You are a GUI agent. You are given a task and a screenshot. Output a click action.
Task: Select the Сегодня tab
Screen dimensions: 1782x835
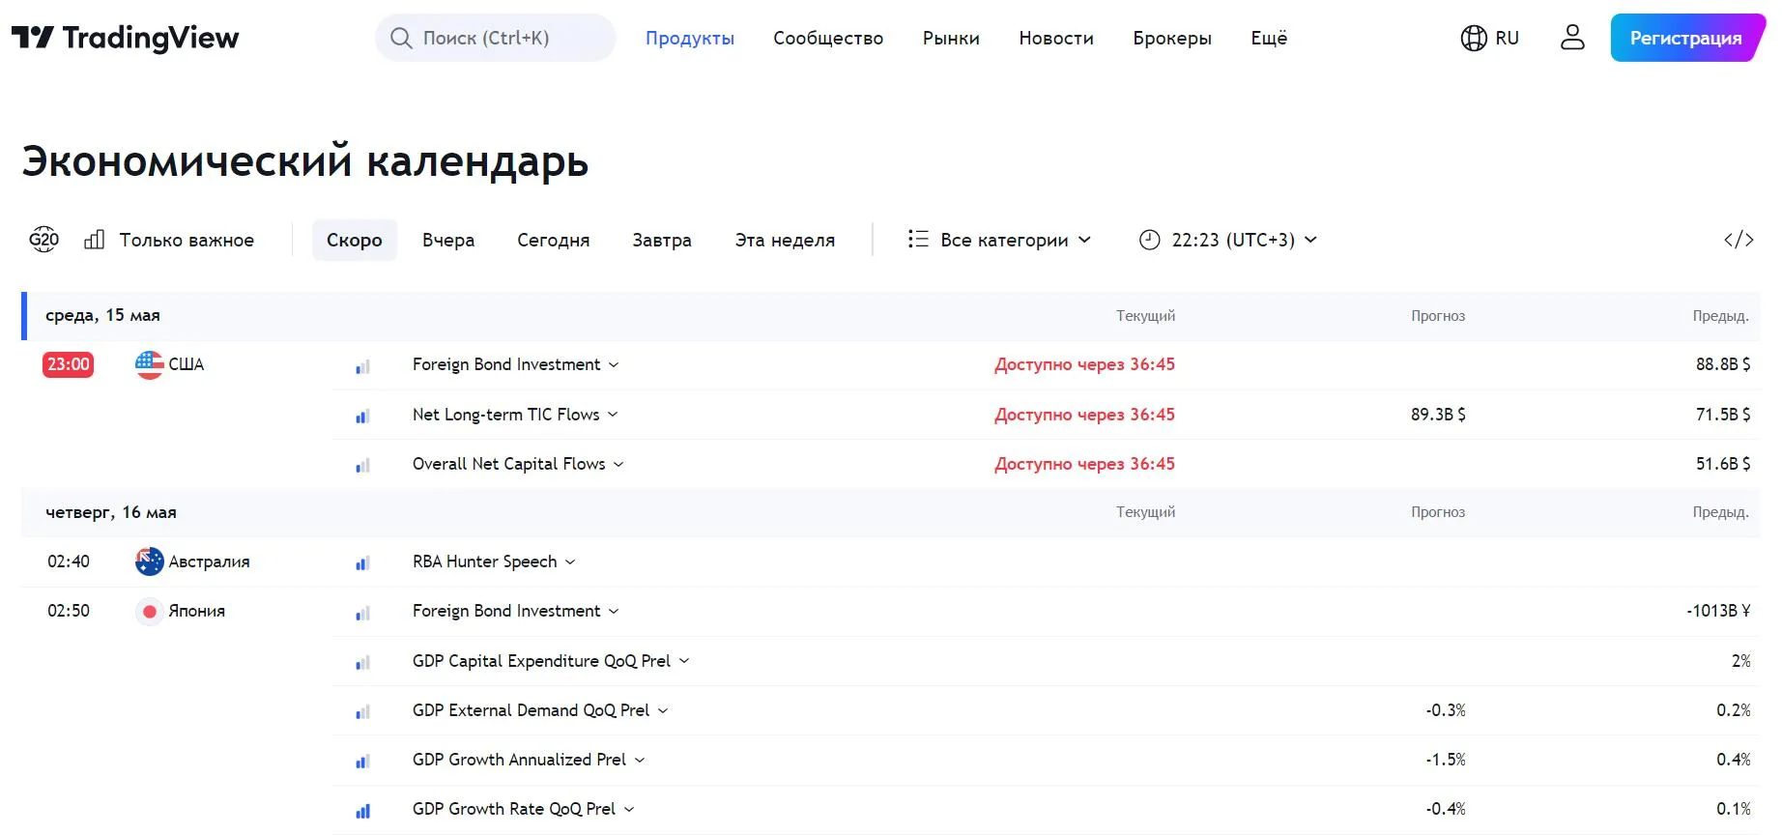pos(554,240)
